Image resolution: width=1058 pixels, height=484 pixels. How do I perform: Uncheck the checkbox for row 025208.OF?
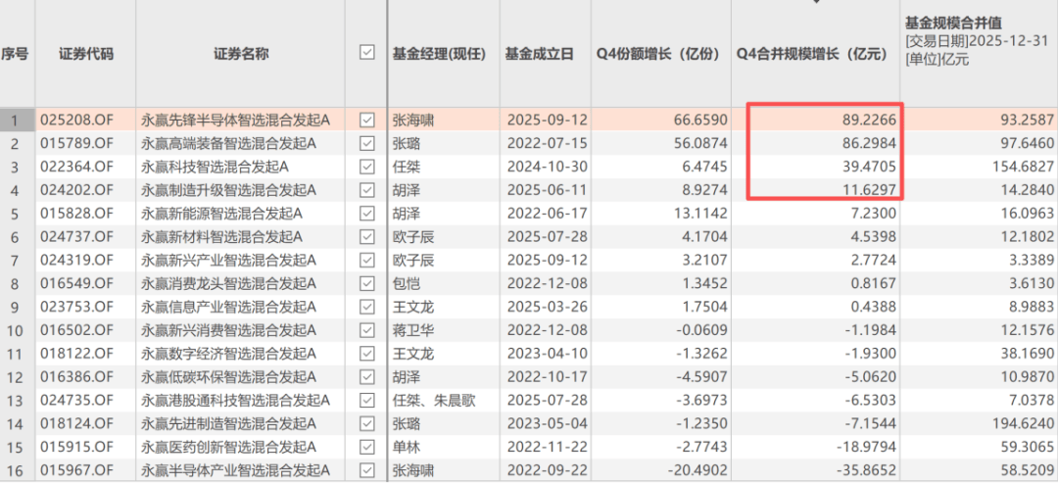[x=367, y=120]
